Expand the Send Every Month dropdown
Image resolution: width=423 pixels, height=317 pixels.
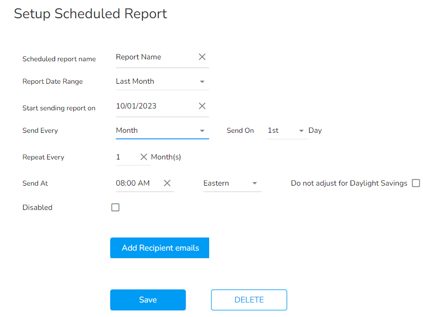click(162, 130)
